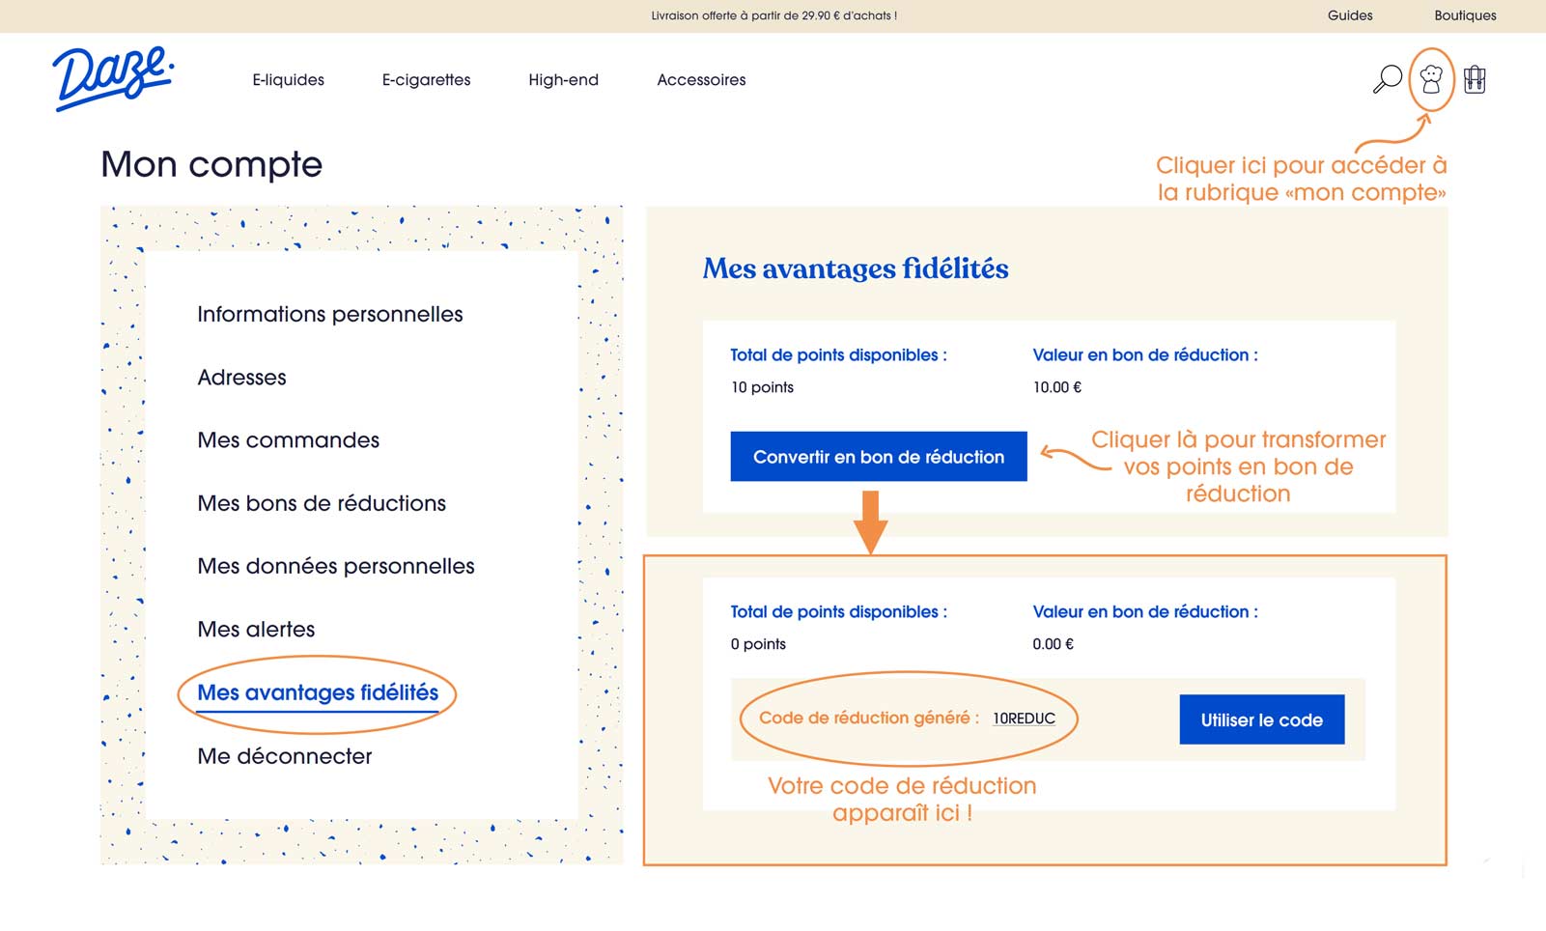The height and width of the screenshot is (931, 1546).
Task: Click the Mon compte heading
Action: click(x=211, y=165)
